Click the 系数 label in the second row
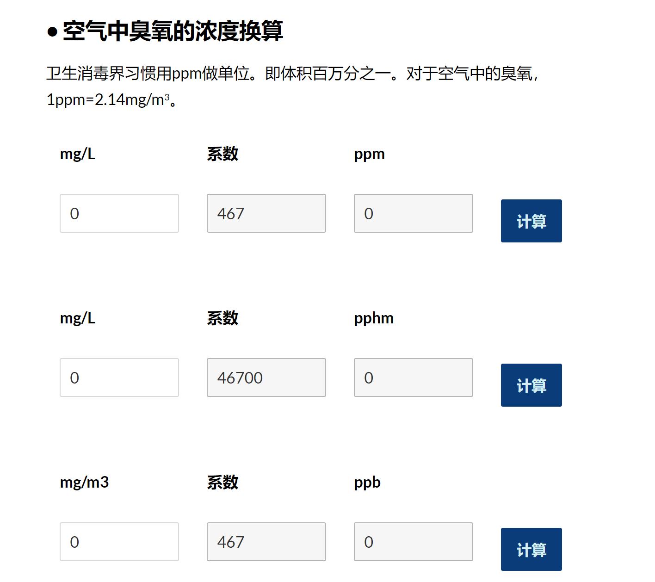The height and width of the screenshot is (582, 655). 222,318
